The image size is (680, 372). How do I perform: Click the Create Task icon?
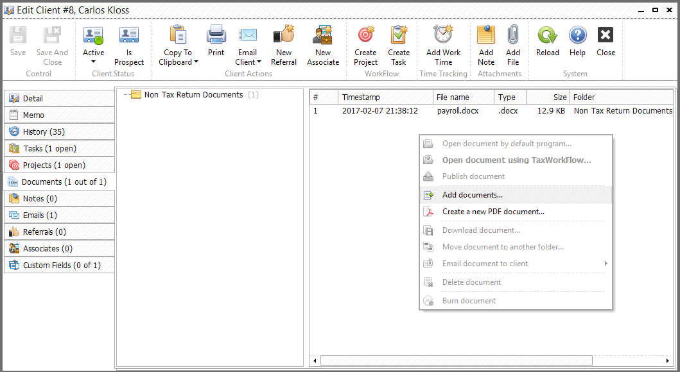coord(399,35)
